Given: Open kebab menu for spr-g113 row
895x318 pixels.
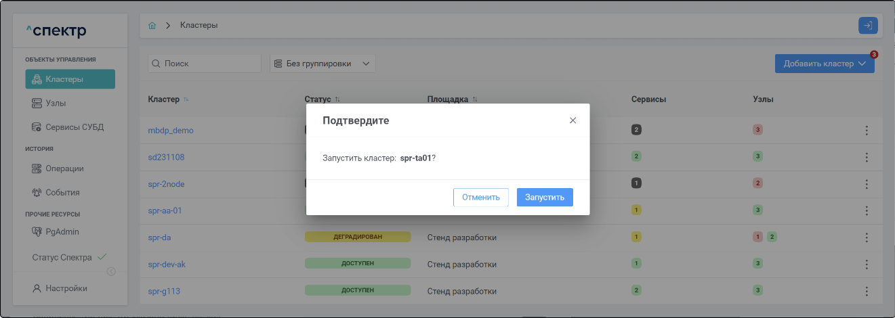Looking at the screenshot, I should tap(867, 291).
